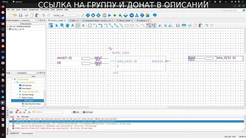Stop processing with the gray stop icon

click(105, 15)
